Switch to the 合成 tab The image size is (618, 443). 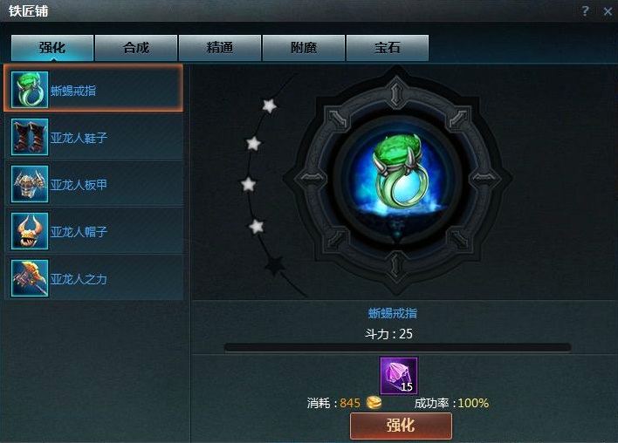coord(136,48)
